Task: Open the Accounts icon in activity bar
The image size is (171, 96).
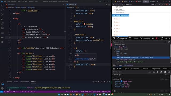Action: (2, 84)
